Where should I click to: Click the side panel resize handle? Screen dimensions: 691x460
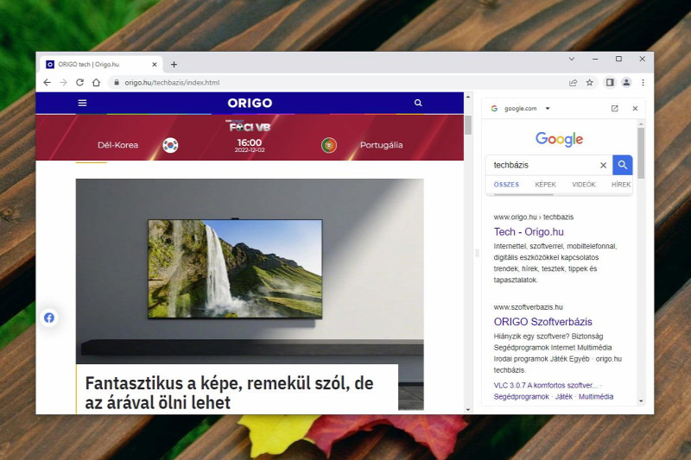point(477,253)
